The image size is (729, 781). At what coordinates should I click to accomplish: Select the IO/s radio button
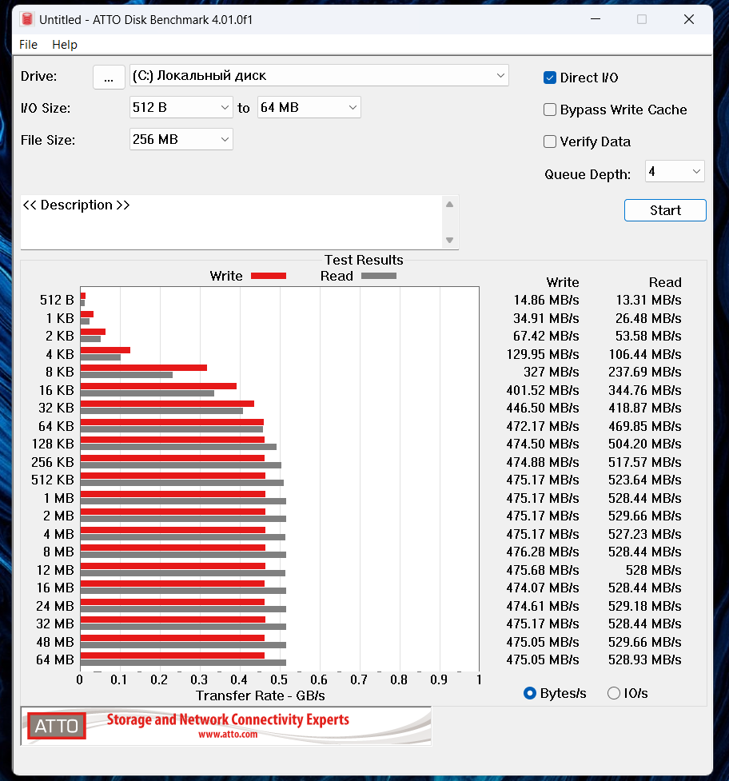click(614, 693)
